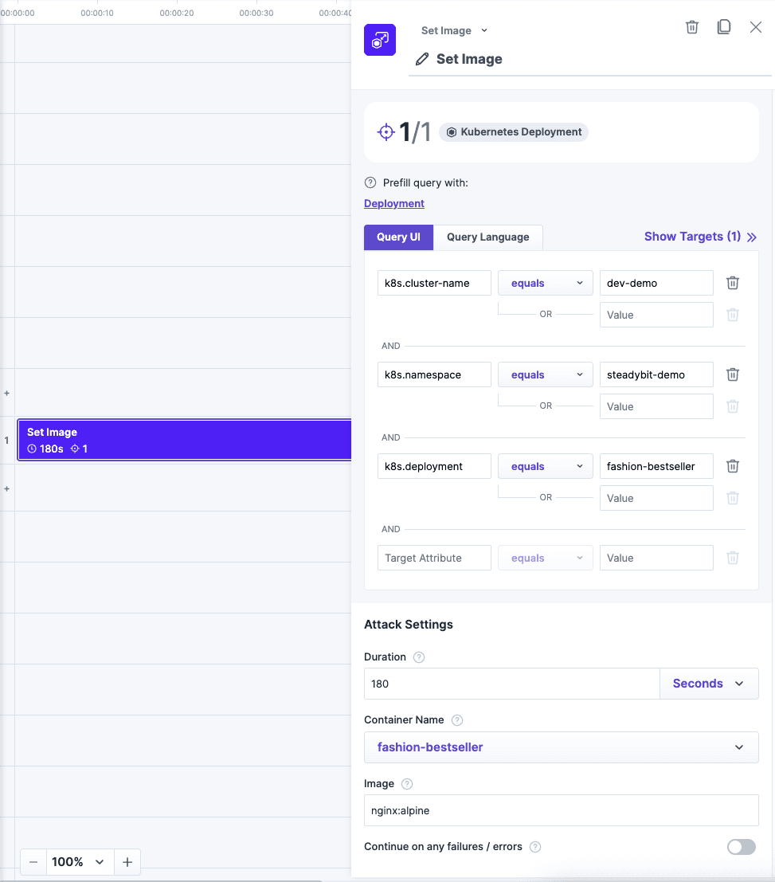Click the nginx:alpine image input field
Screen dimensions: 775x882
click(x=561, y=809)
